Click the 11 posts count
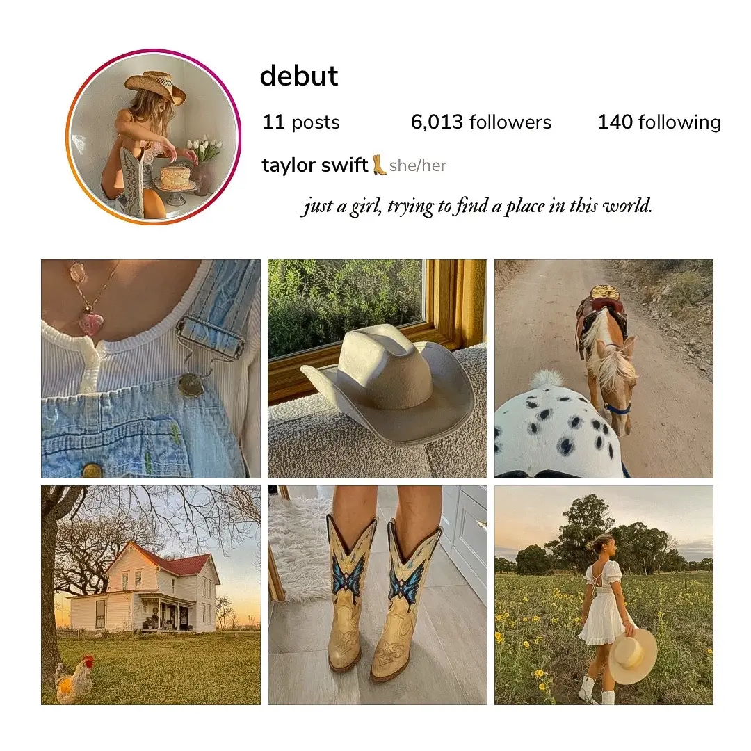Image resolution: width=751 pixels, height=751 pixels. point(301,122)
